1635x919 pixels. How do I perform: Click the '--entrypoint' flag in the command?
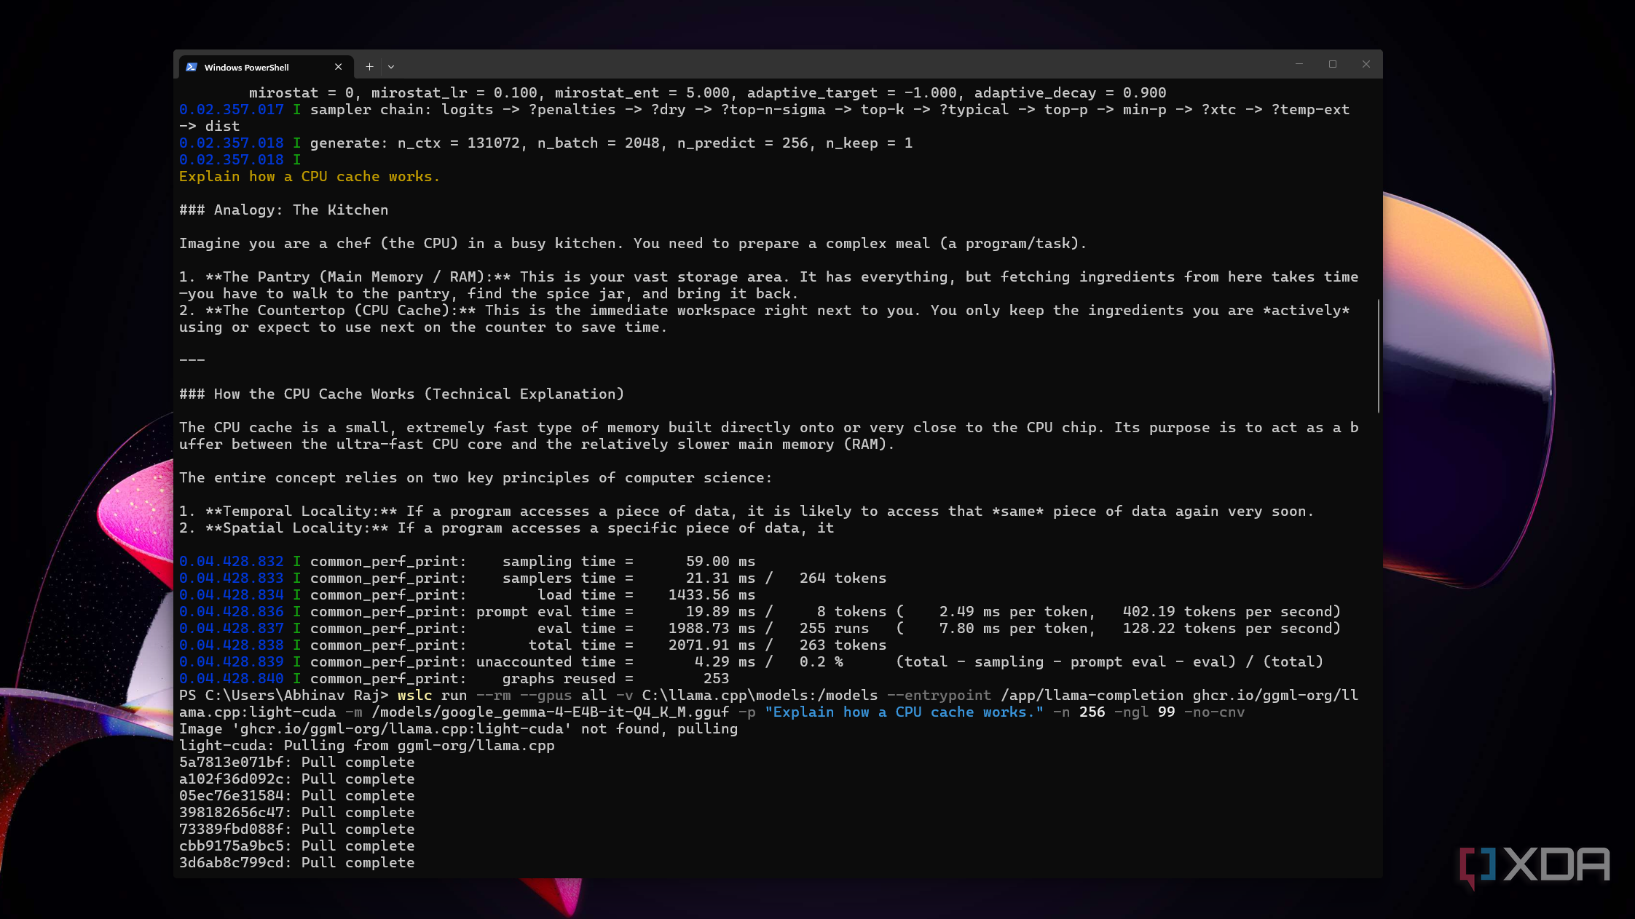click(x=939, y=696)
